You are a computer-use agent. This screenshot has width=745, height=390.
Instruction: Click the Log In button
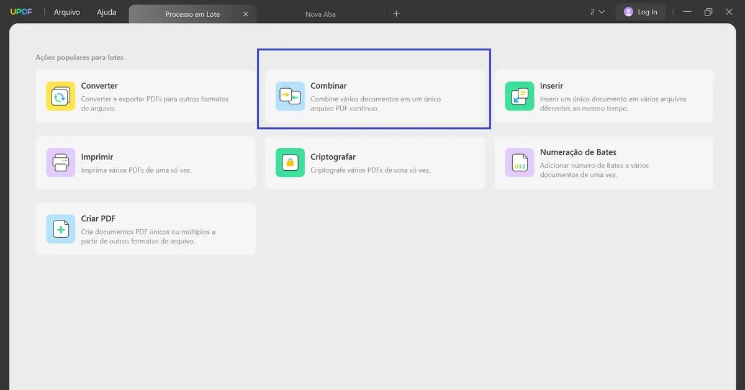click(x=641, y=12)
